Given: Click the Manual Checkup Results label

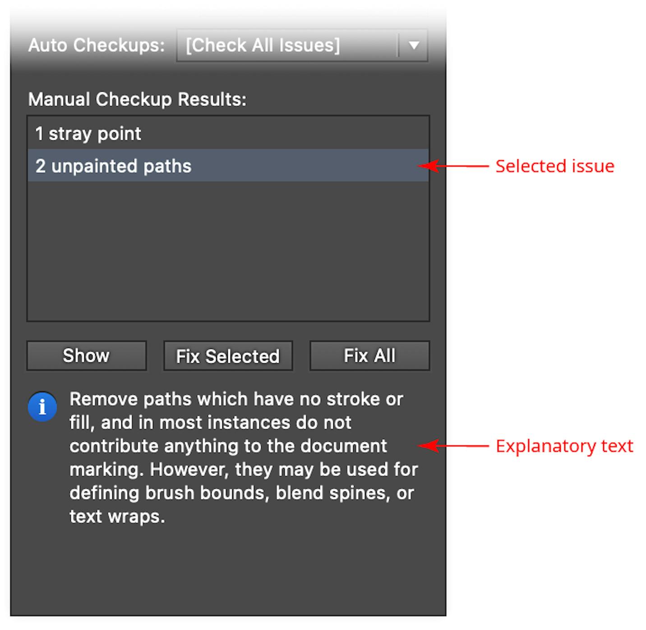Looking at the screenshot, I should point(137,99).
